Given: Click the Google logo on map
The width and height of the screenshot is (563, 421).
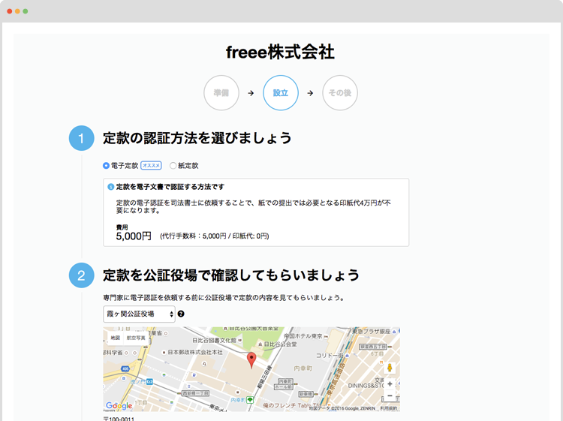Looking at the screenshot, I should pos(119,405).
